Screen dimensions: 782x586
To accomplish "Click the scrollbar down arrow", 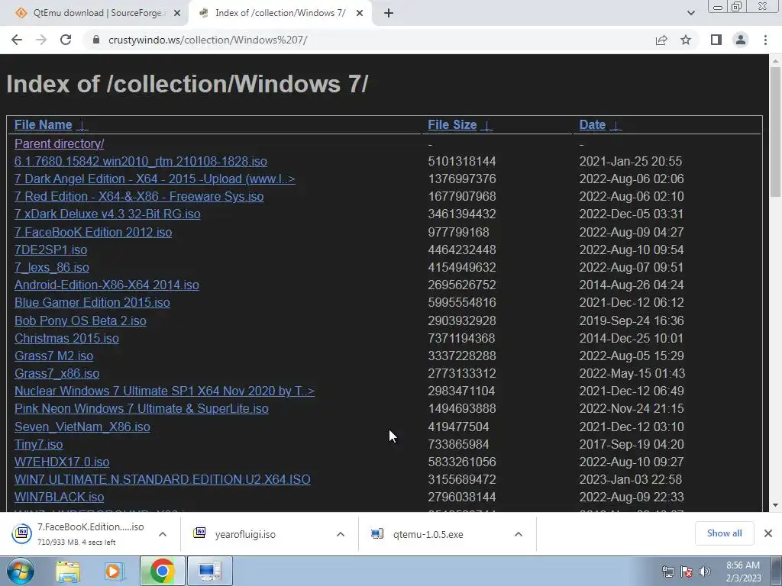I will point(776,505).
